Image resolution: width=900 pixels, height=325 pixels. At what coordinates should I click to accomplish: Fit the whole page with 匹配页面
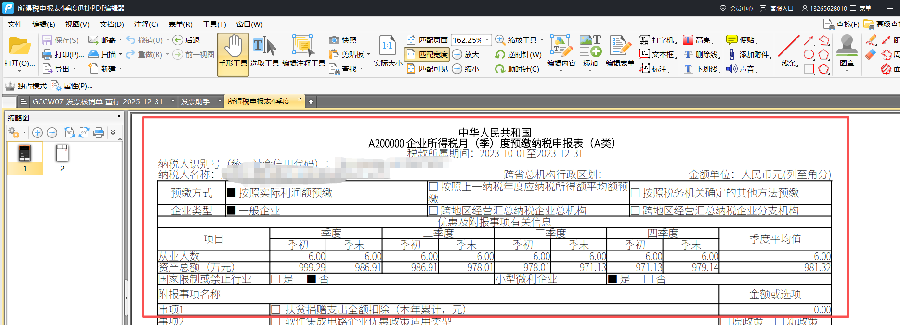427,40
